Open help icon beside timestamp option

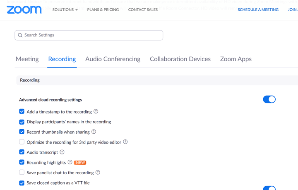[x=96, y=111]
